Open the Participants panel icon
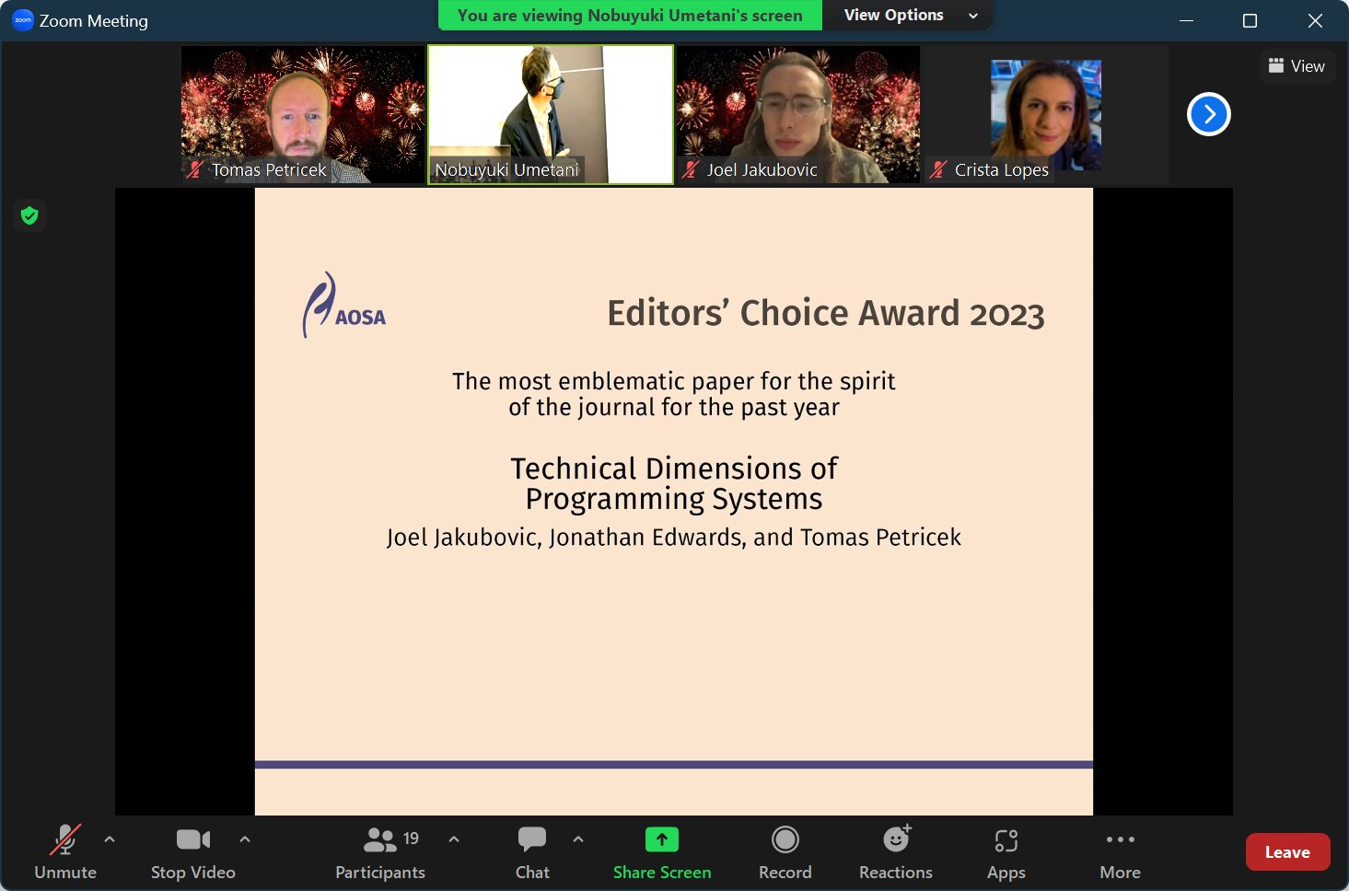Viewport: 1349px width, 891px height. 379,840
